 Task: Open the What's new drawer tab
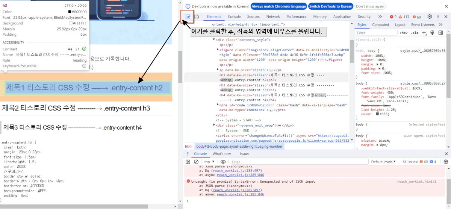(x=222, y=154)
